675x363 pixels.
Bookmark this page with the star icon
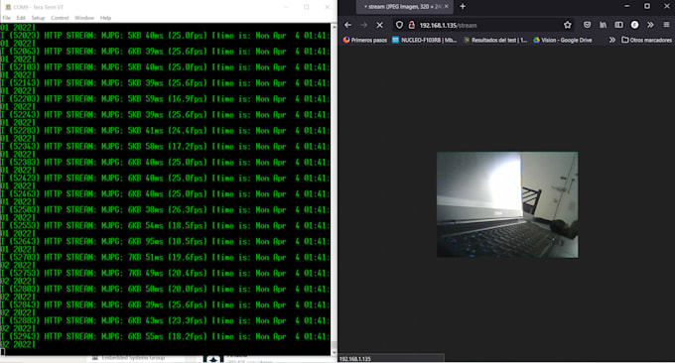(568, 25)
